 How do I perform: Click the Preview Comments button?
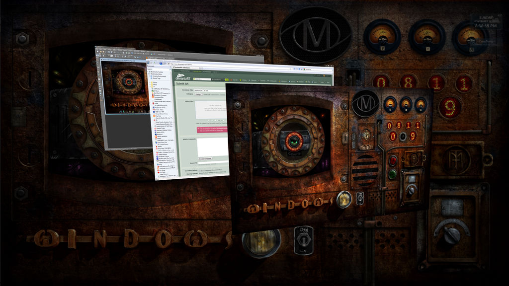[x=205, y=158]
